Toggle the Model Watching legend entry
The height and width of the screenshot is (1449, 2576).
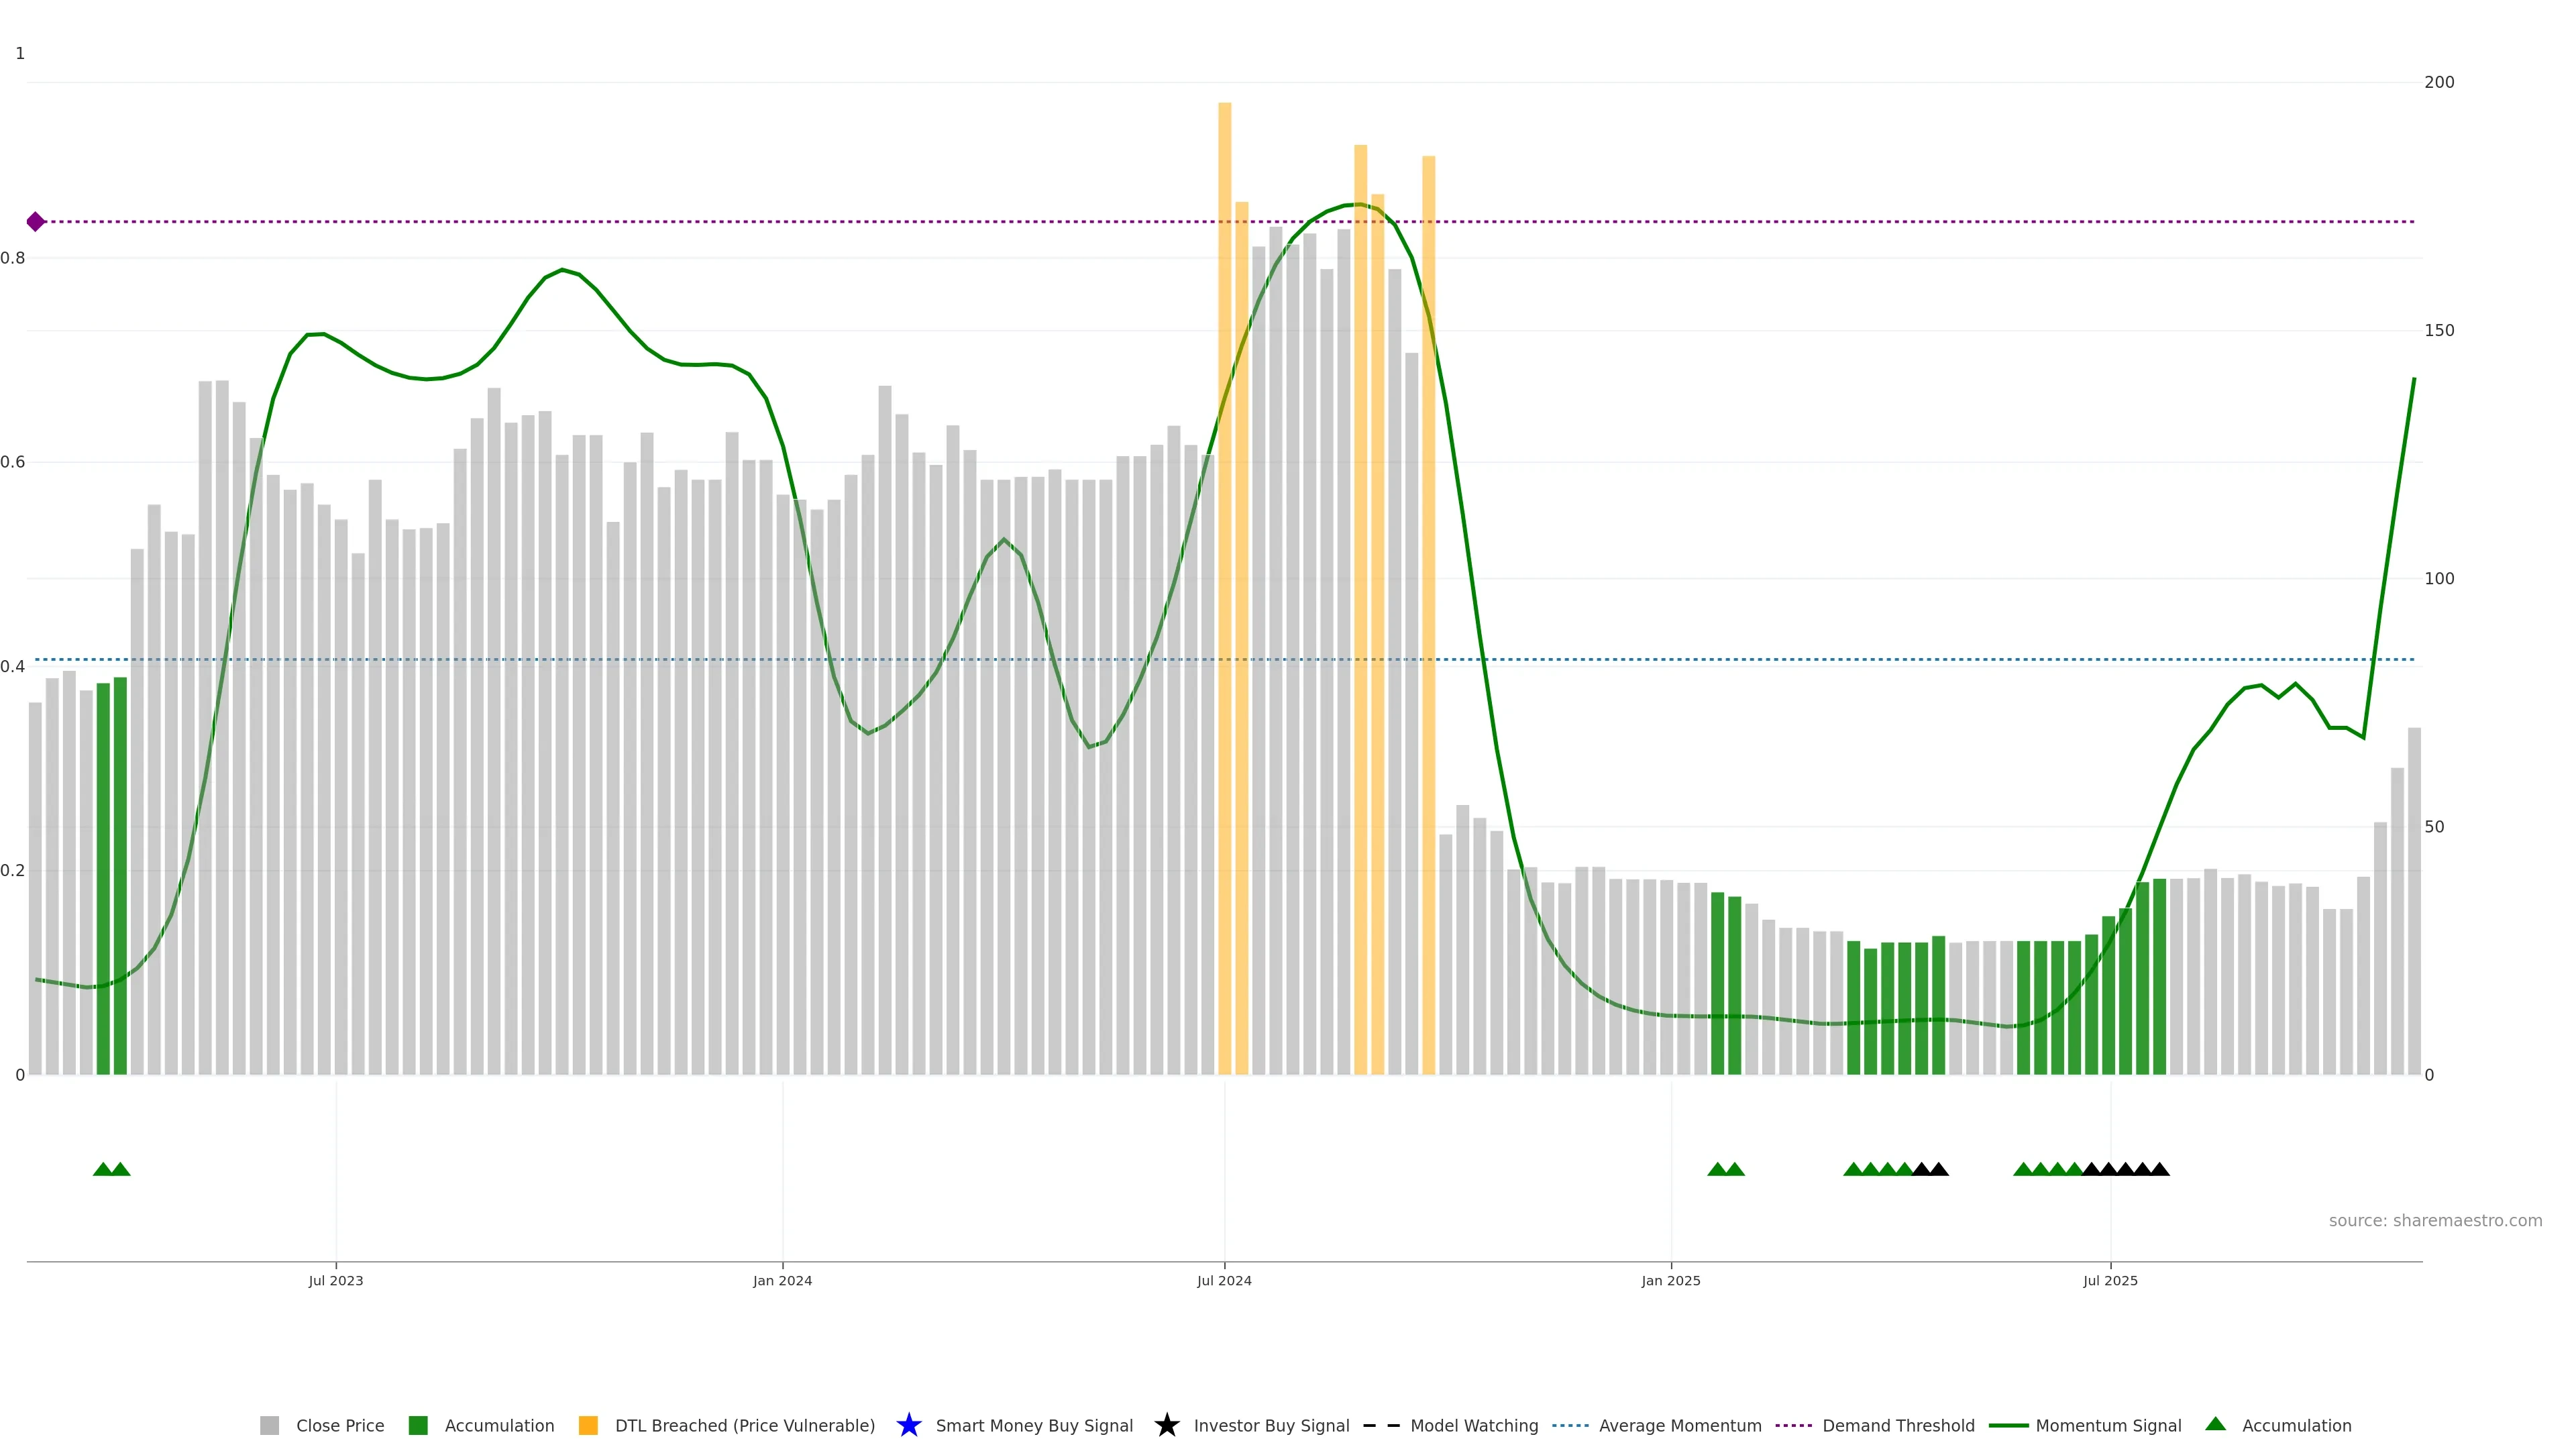pos(1474,1425)
